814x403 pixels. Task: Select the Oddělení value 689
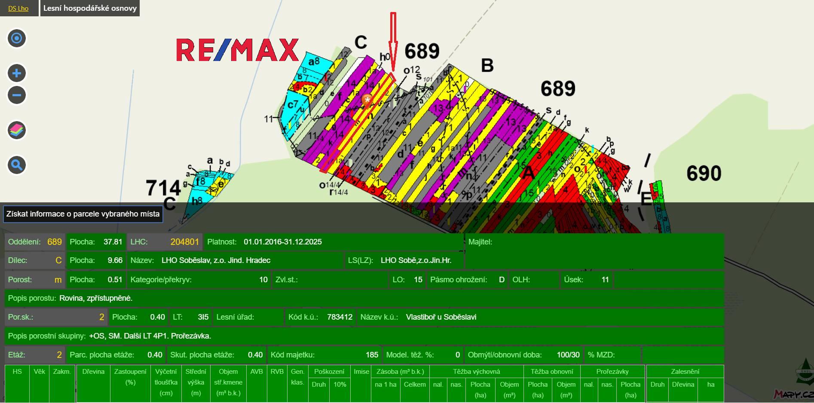pyautogui.click(x=55, y=242)
